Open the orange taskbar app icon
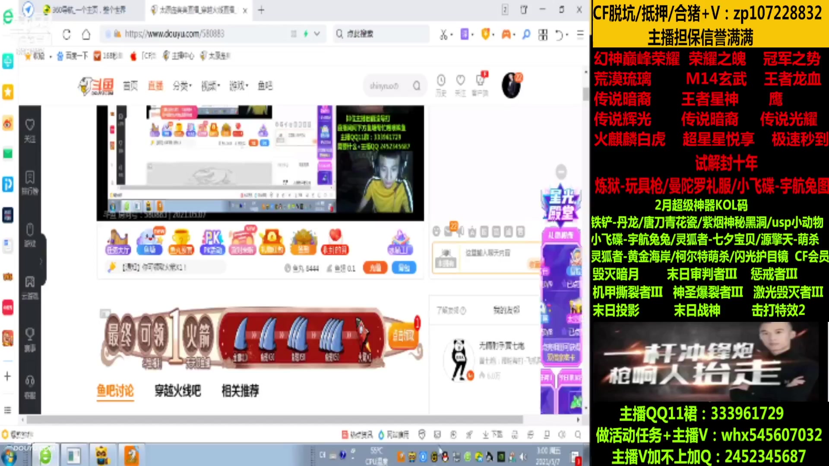The image size is (829, 466). [x=131, y=456]
